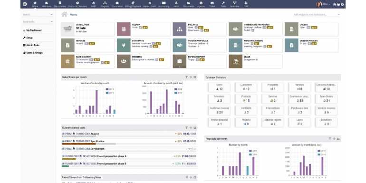The height and width of the screenshot is (183, 366).
Task: Expand the Search dropdown in sidebar
Action: 38,14
